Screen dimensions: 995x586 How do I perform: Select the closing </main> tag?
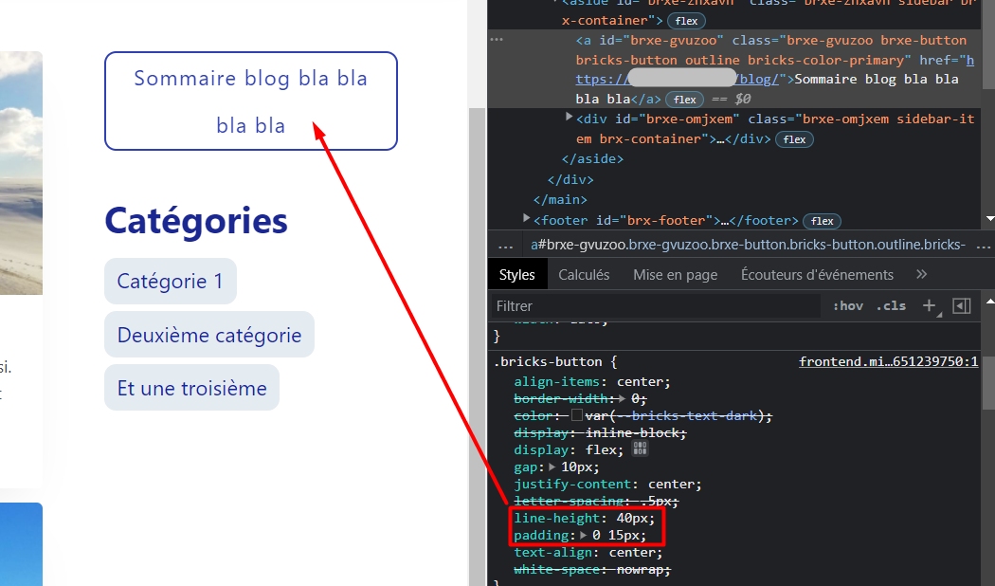click(x=560, y=199)
